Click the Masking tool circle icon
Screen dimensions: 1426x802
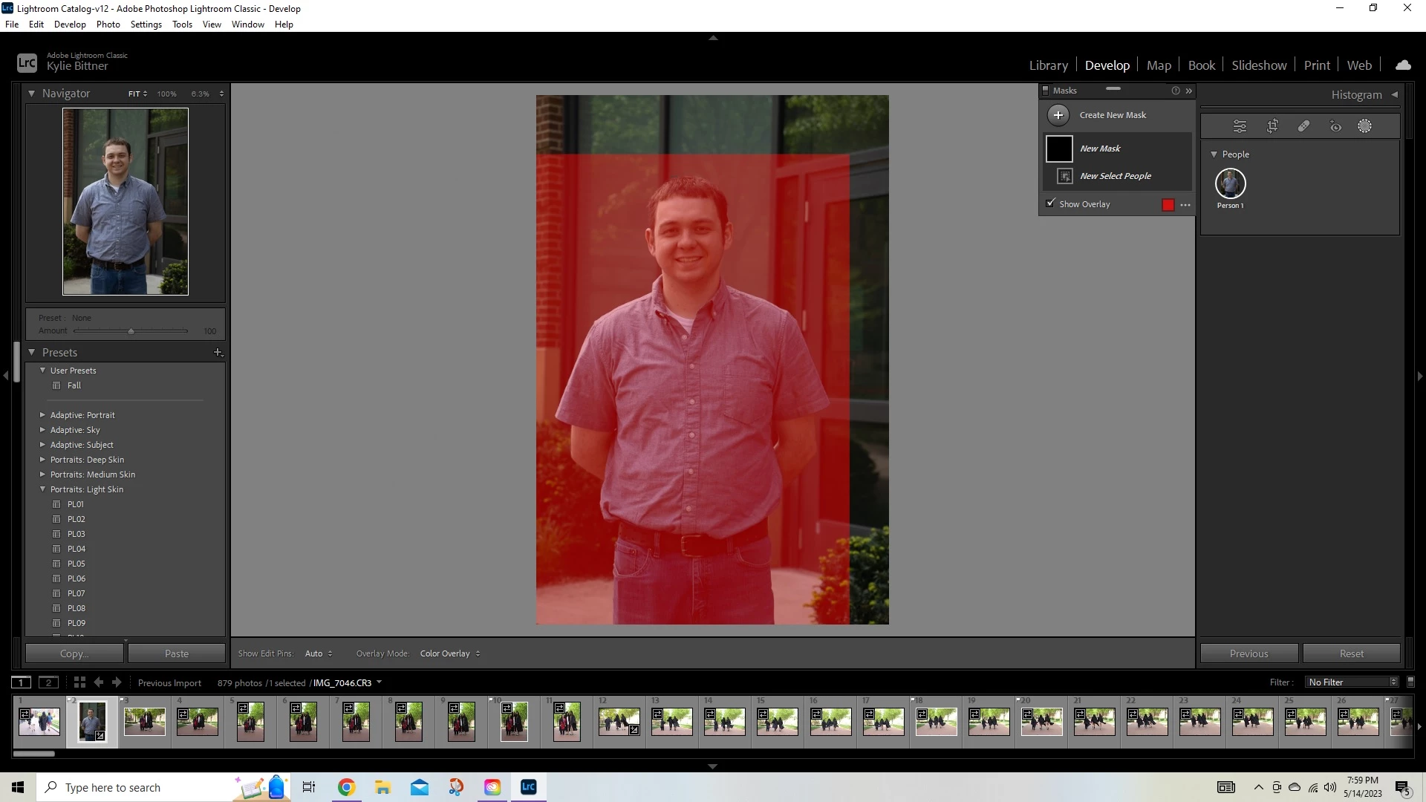[1364, 126]
